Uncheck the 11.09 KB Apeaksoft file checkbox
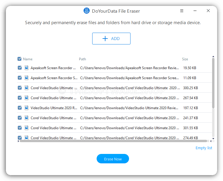This screenshot has height=181, width=223. pyautogui.click(x=20, y=78)
